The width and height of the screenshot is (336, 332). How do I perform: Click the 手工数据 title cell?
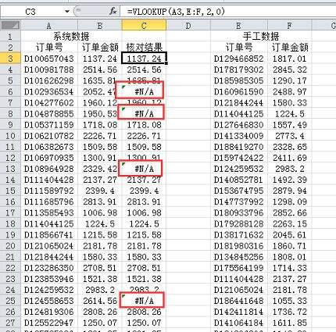261,37
